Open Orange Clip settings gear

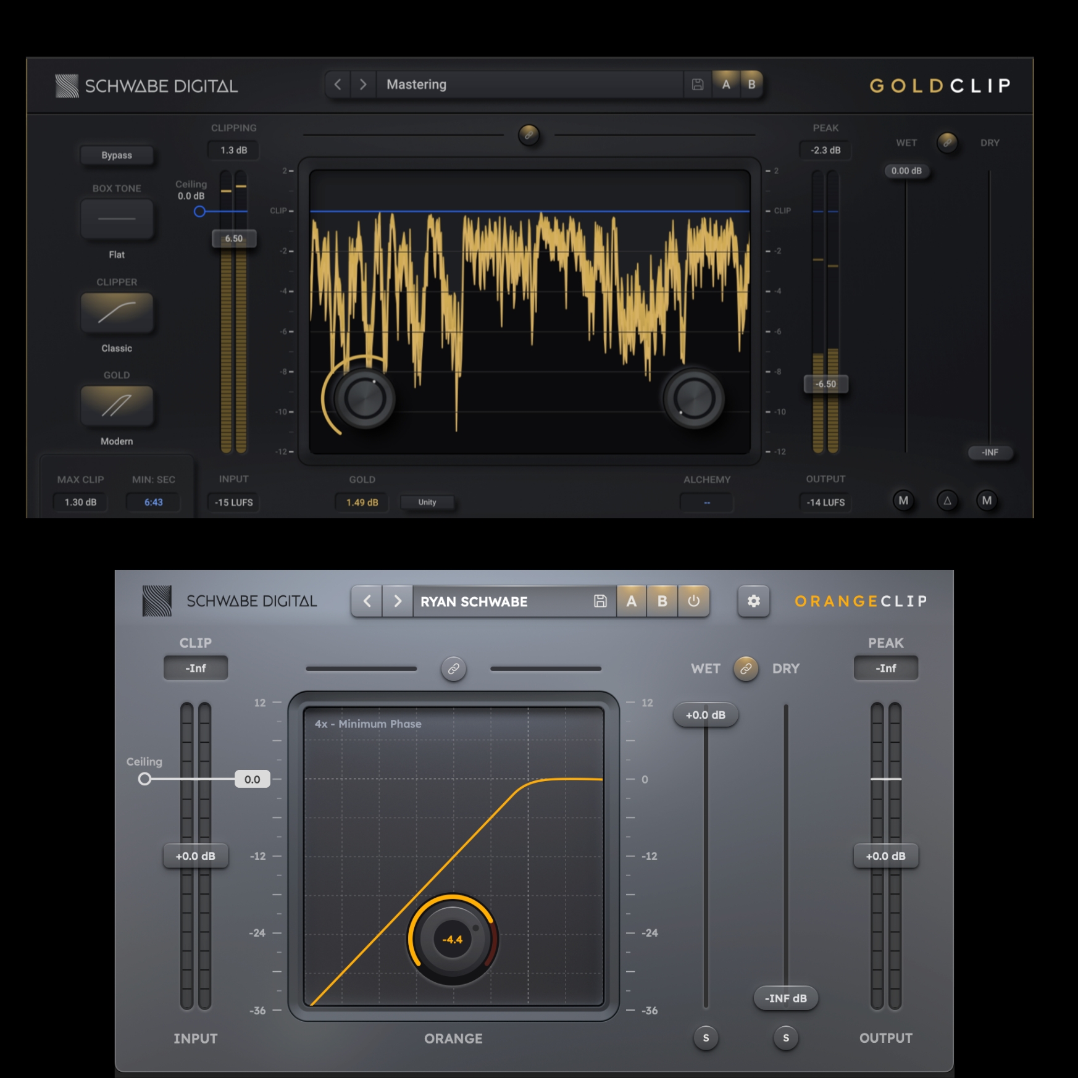pyautogui.click(x=754, y=601)
